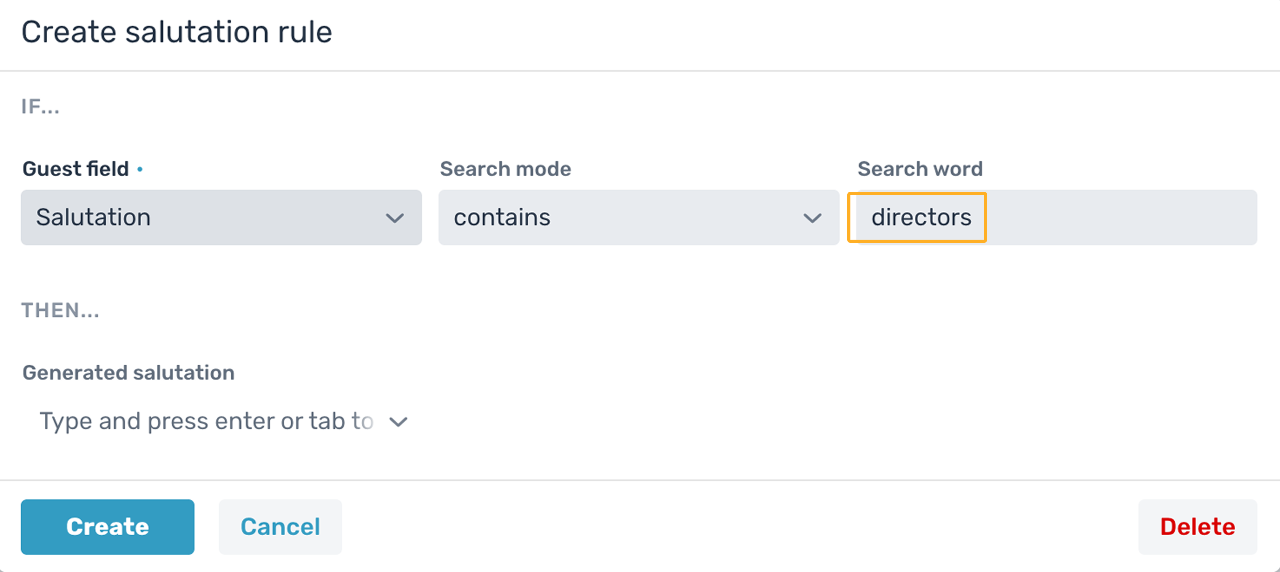Click the Search mode label

tap(505, 169)
